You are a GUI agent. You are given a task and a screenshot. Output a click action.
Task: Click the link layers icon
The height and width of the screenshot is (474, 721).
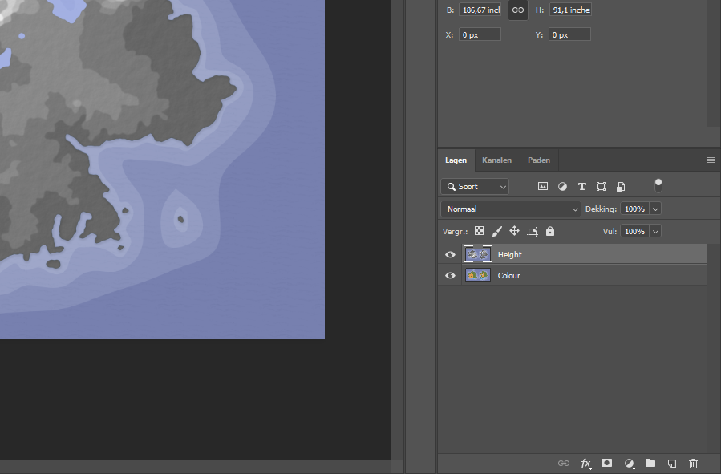[x=563, y=463]
